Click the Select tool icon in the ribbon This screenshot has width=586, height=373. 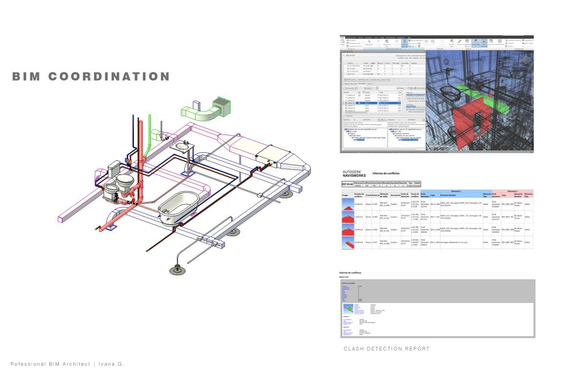pyautogui.click(x=369, y=42)
